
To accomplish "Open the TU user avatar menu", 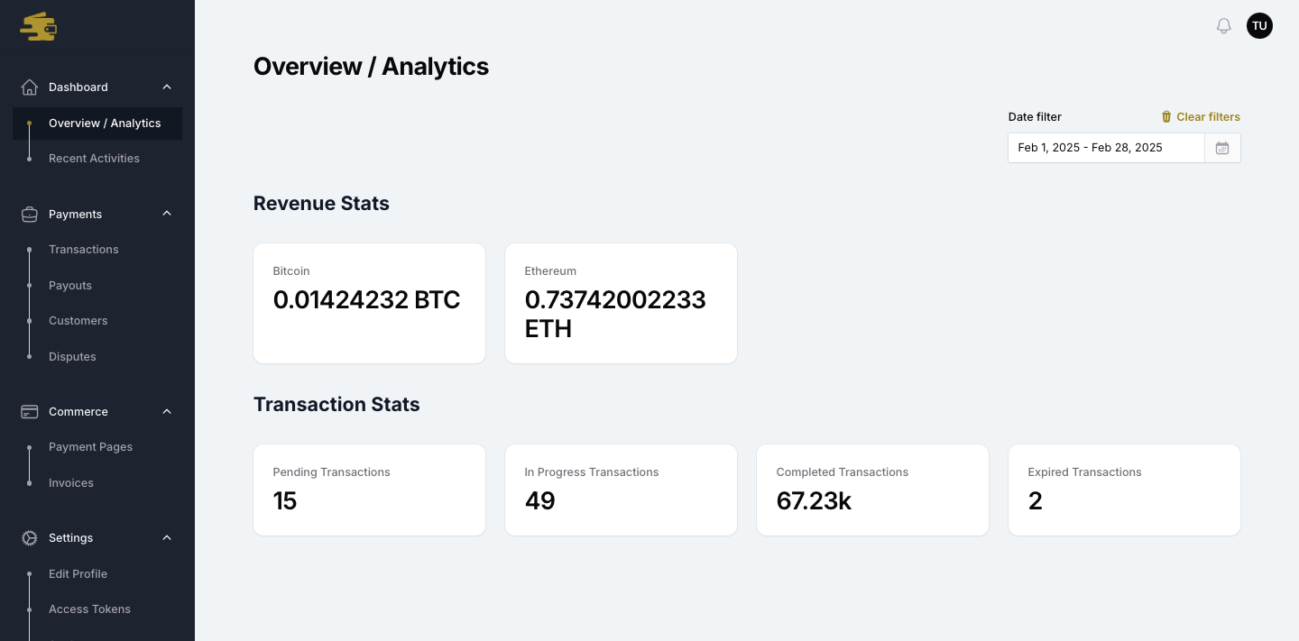I will point(1259,26).
